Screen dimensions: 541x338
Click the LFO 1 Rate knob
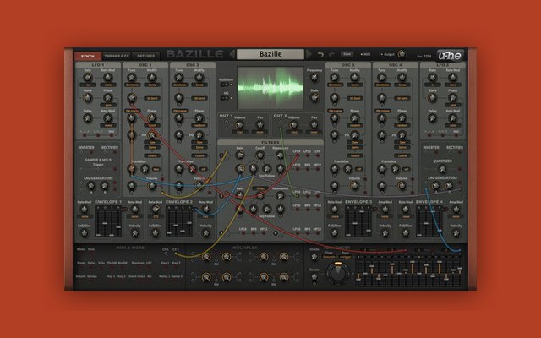pos(88,78)
